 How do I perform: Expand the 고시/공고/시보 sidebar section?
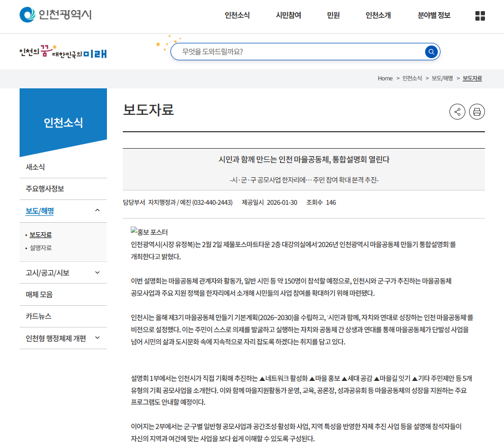(x=97, y=272)
